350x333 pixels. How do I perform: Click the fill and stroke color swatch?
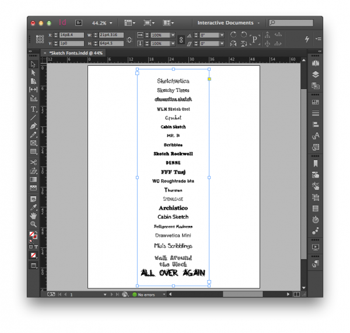point(33,236)
